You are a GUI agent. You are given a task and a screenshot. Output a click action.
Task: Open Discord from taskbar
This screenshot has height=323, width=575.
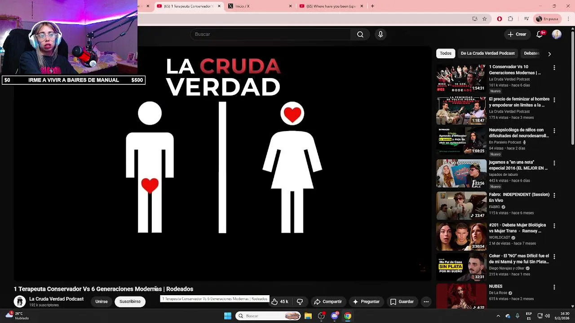click(334, 316)
